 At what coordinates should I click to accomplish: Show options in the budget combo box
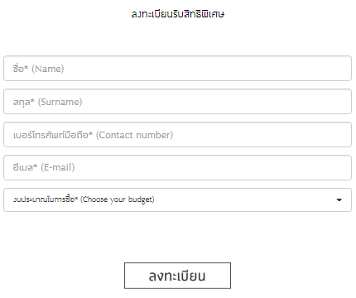click(177, 200)
